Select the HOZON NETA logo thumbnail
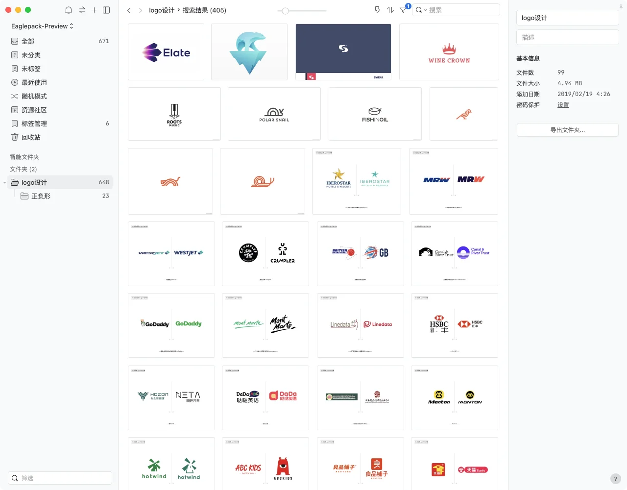 pyautogui.click(x=171, y=398)
